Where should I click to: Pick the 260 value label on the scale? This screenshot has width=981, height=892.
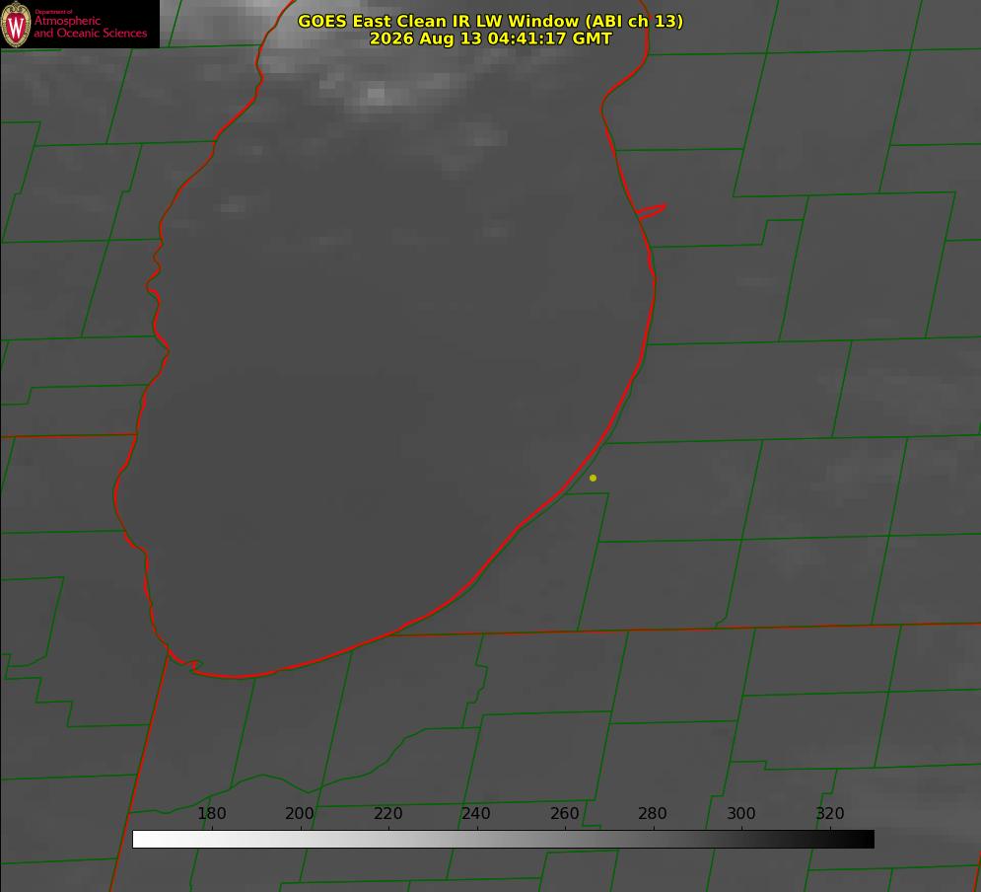pos(564,814)
